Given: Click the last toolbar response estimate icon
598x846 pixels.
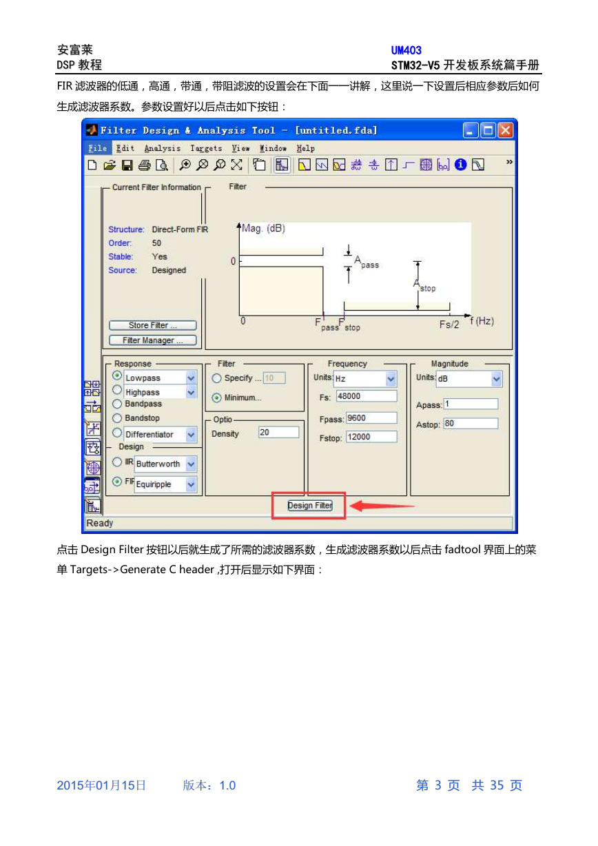Looking at the screenshot, I should pos(478,165).
